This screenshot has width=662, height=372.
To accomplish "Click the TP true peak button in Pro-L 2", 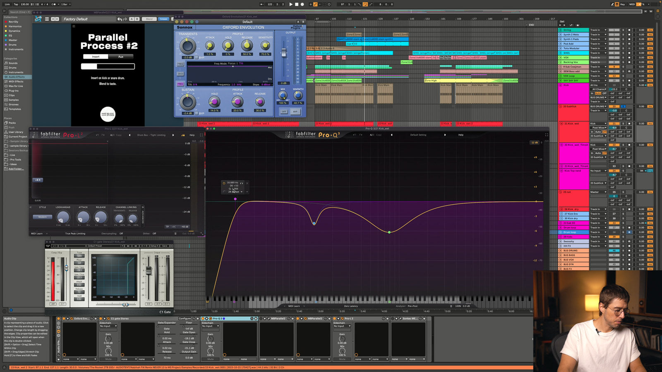I will [x=168, y=227].
